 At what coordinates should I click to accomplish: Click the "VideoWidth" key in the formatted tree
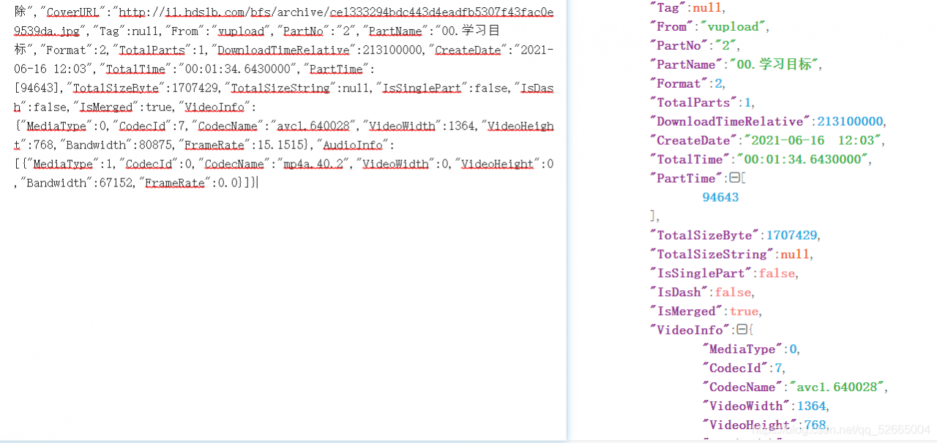747,406
